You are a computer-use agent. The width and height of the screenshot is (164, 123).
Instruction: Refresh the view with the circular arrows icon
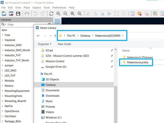point(51,14)
